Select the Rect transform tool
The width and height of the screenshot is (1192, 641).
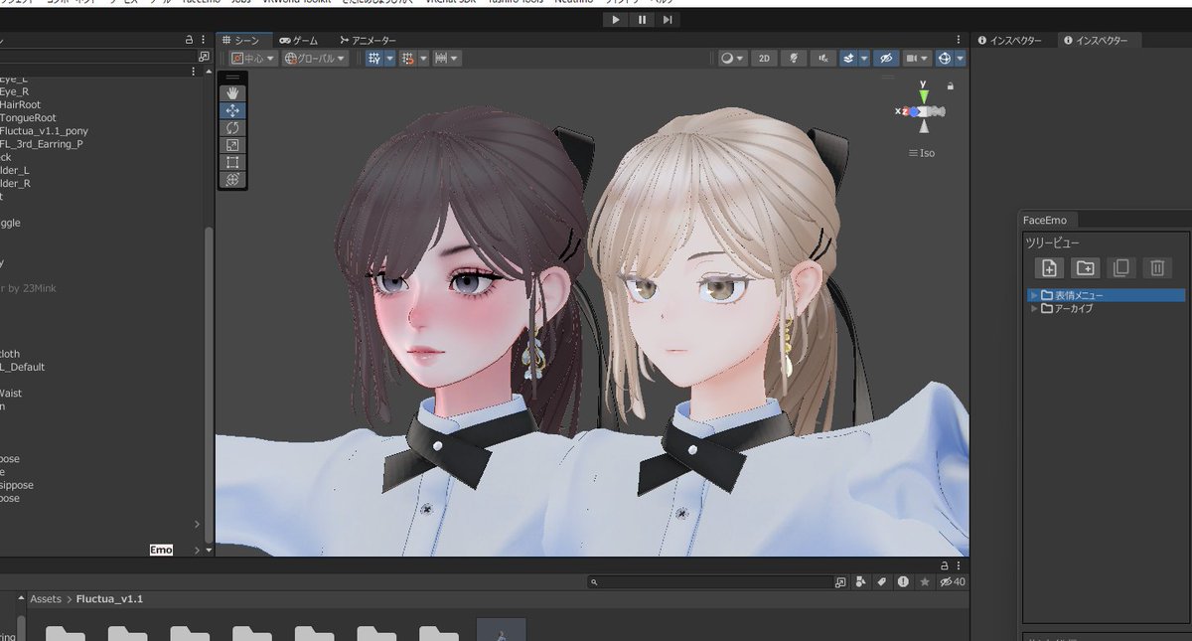(233, 162)
